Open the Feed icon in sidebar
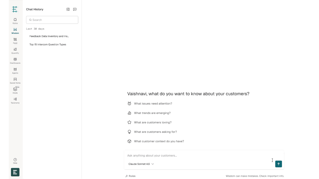The image size is (319, 179). tap(15, 41)
